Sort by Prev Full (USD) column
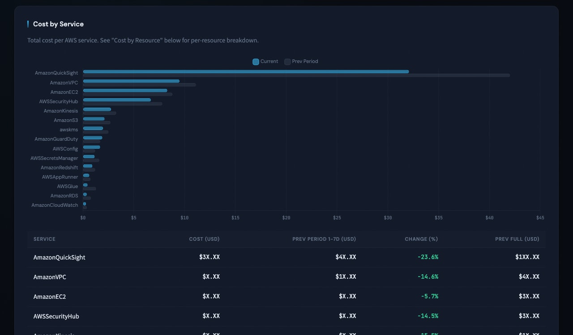This screenshot has width=573, height=335. [517, 239]
